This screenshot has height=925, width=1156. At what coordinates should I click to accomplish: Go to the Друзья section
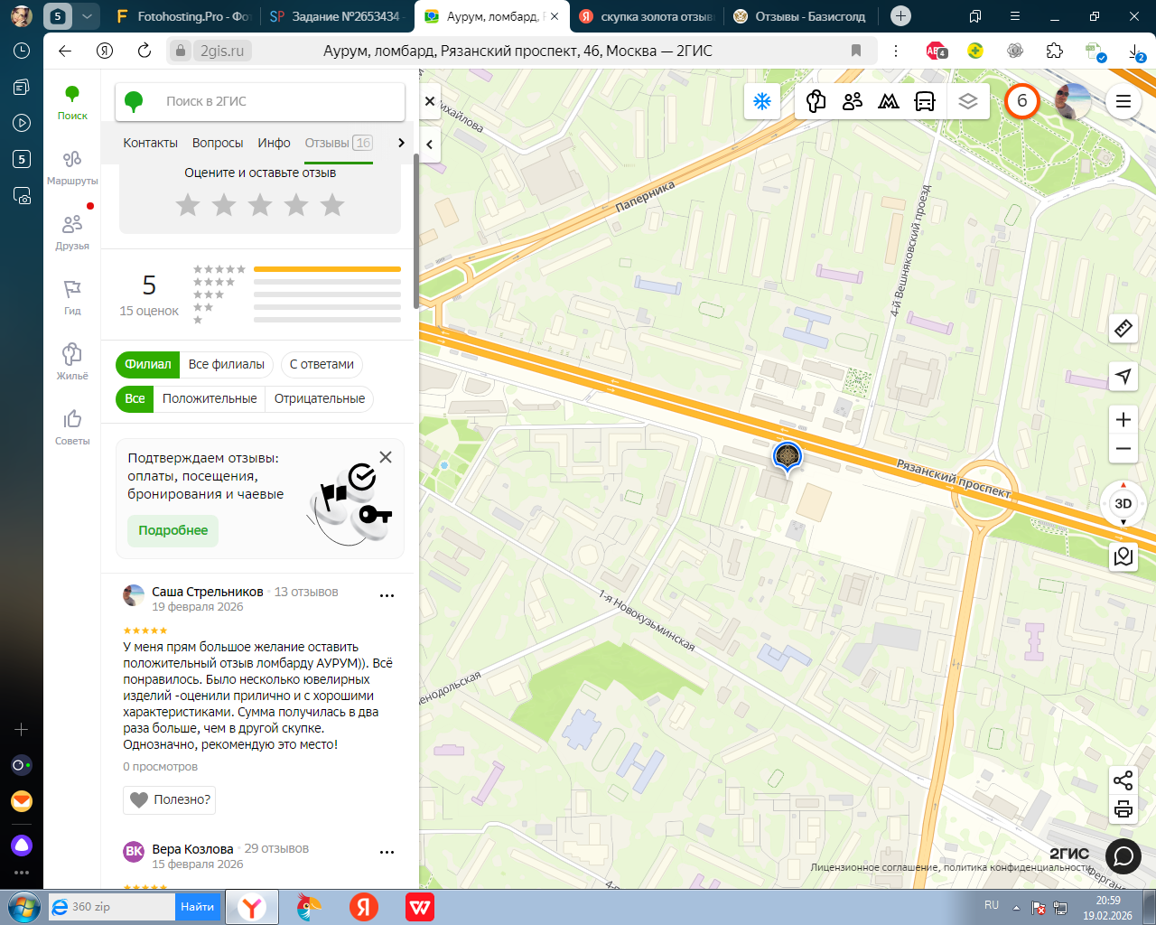72,232
